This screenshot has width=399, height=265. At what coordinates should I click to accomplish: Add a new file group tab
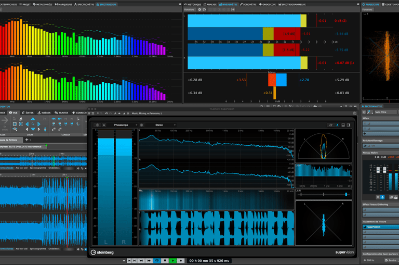[26, 140]
